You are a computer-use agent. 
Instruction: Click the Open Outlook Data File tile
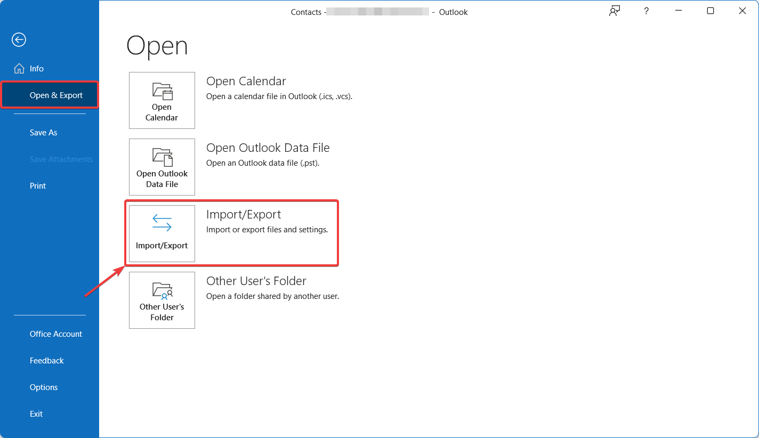(162, 167)
